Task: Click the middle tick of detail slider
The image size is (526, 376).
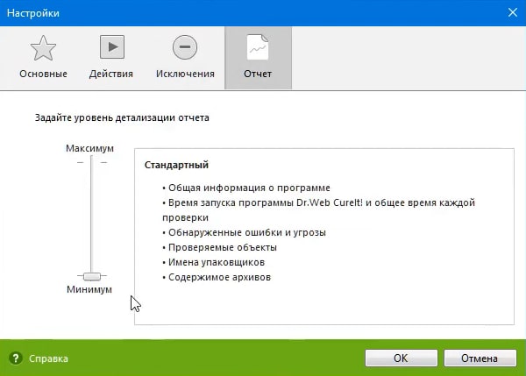Action: (91, 219)
